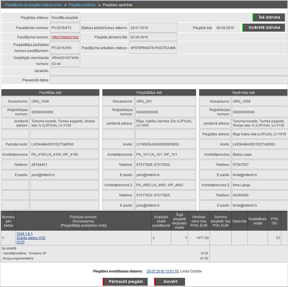The height and width of the screenshot is (287, 288).
Task: Go to 'Piegāžu saraksts' breadcrumb link
Action: (x=82, y=5)
